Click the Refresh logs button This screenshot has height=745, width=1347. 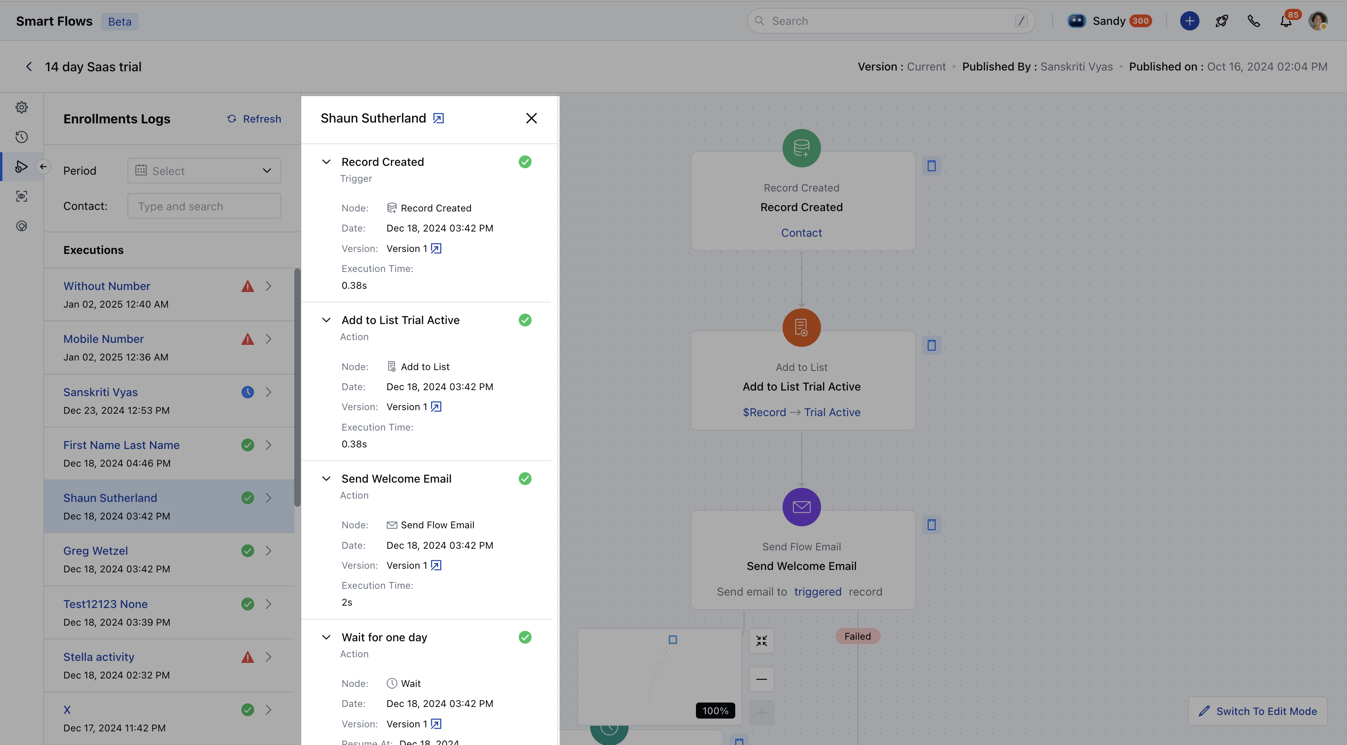(x=254, y=119)
